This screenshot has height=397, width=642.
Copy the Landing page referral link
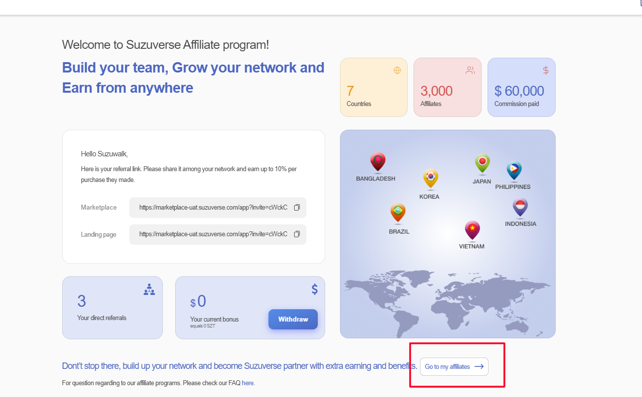point(297,234)
